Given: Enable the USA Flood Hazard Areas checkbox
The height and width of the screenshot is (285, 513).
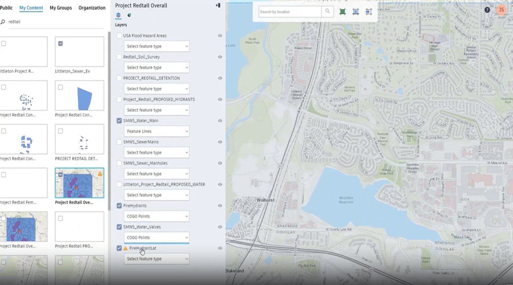Looking at the screenshot, I should [x=119, y=36].
